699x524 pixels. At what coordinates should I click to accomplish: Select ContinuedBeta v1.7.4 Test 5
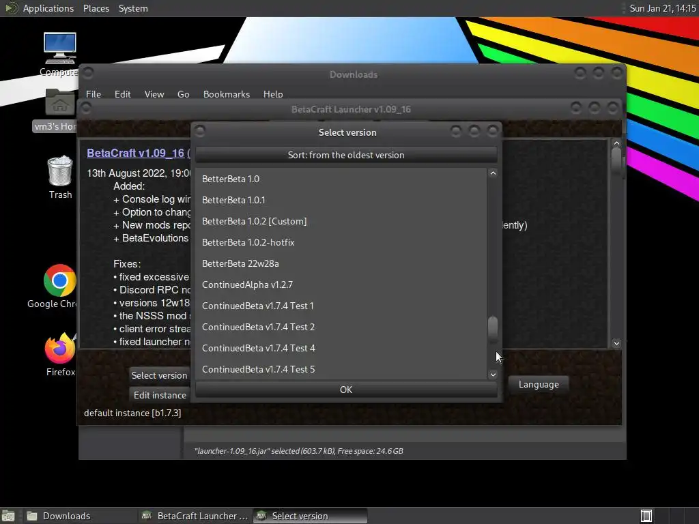[x=341, y=369]
